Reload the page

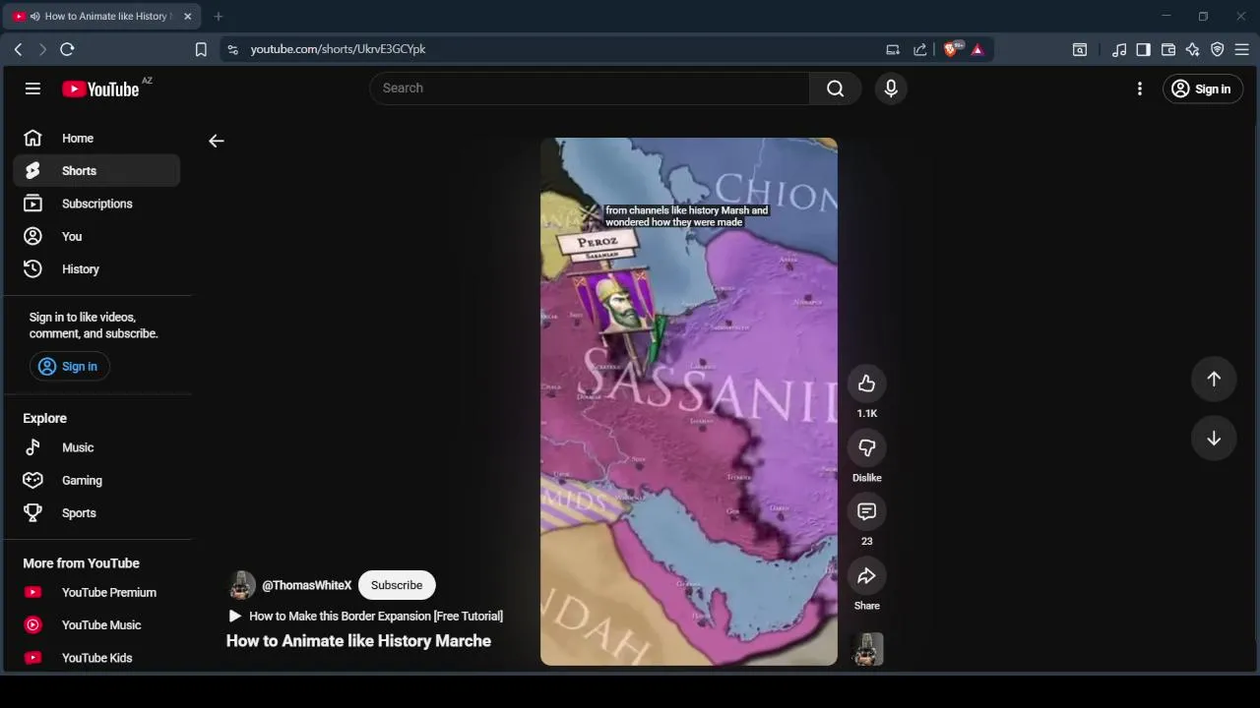click(67, 49)
